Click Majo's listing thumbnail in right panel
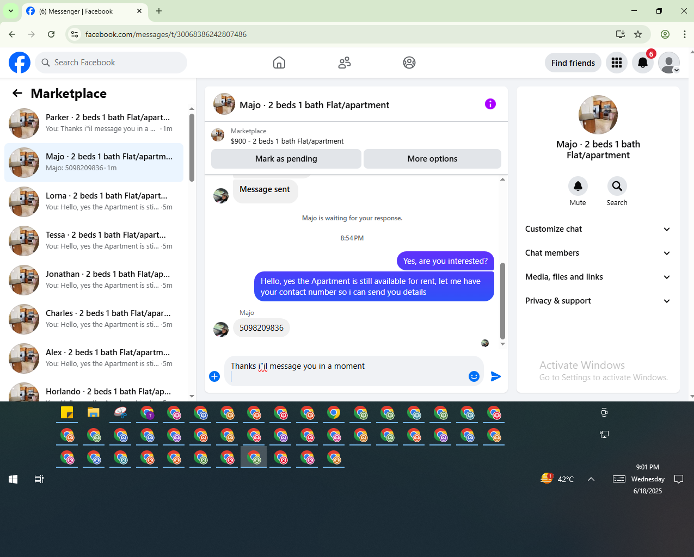 pyautogui.click(x=598, y=115)
